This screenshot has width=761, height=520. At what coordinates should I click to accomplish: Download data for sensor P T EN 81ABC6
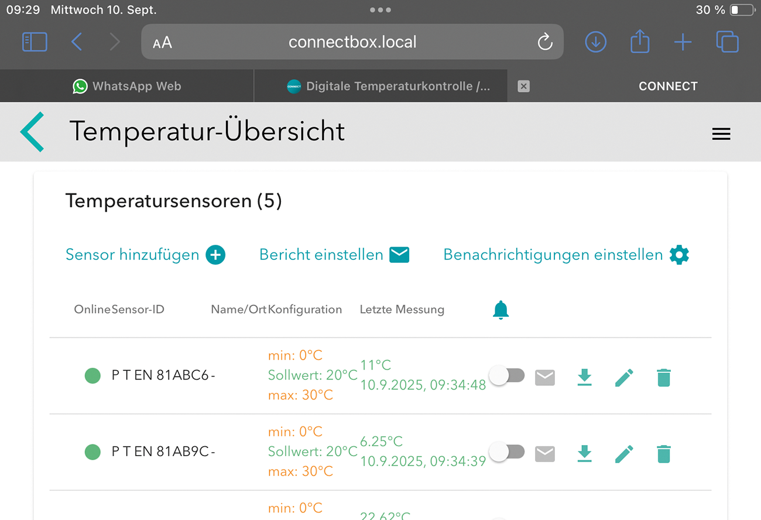(x=584, y=378)
